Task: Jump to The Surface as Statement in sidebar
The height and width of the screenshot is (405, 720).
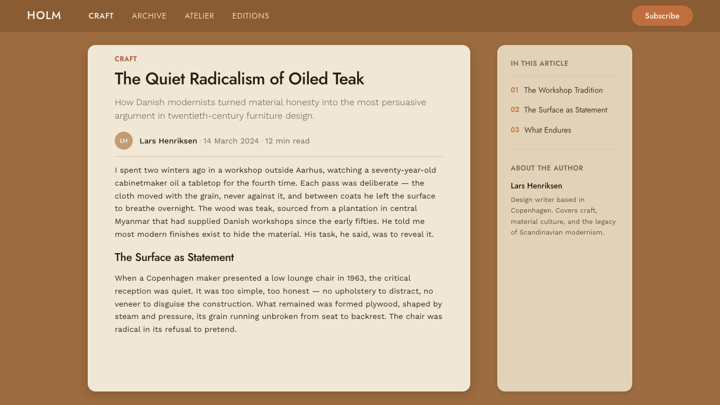Action: [565, 110]
